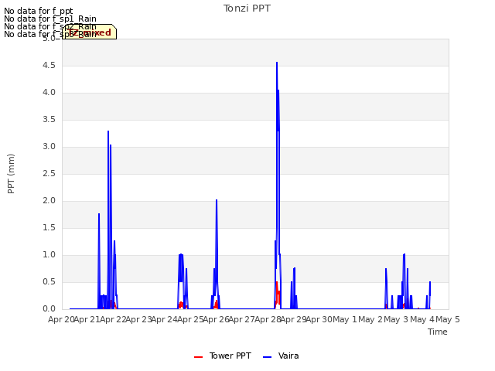Click the TZ_mixed annotation label

coord(90,32)
